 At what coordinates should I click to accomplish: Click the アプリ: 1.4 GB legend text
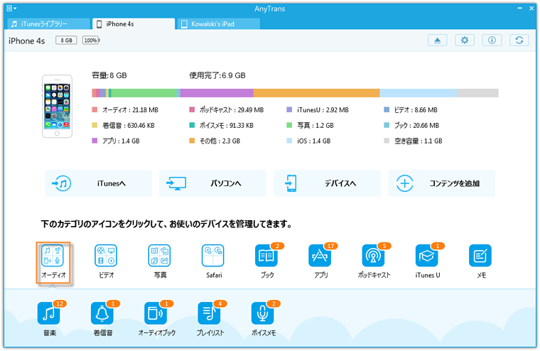121,141
